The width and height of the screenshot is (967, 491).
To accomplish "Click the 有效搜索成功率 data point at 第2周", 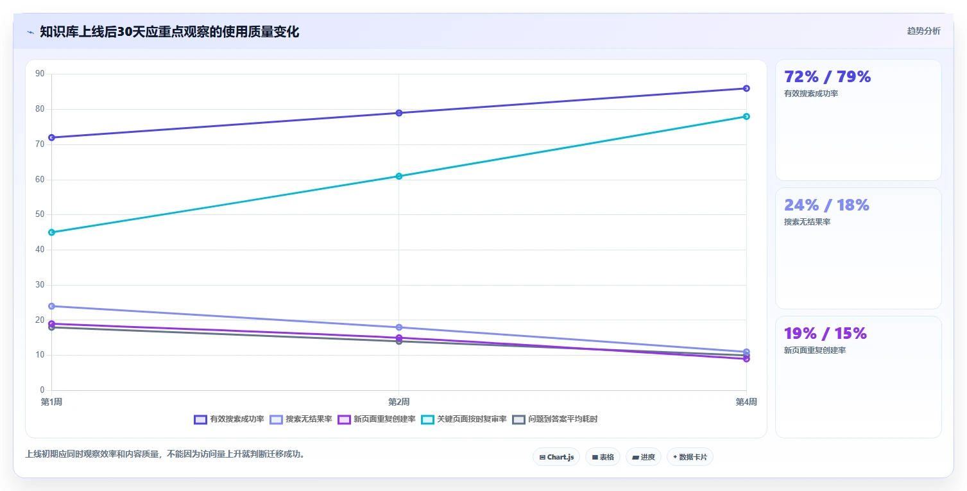I will coord(399,113).
